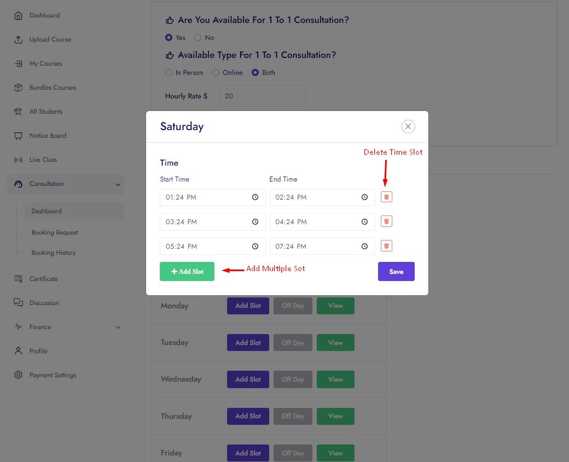Delete the 03:24 PM time slot
The image size is (569, 462).
(x=386, y=221)
